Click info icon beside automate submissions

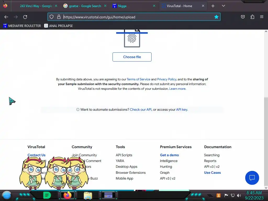pyautogui.click(x=78, y=110)
